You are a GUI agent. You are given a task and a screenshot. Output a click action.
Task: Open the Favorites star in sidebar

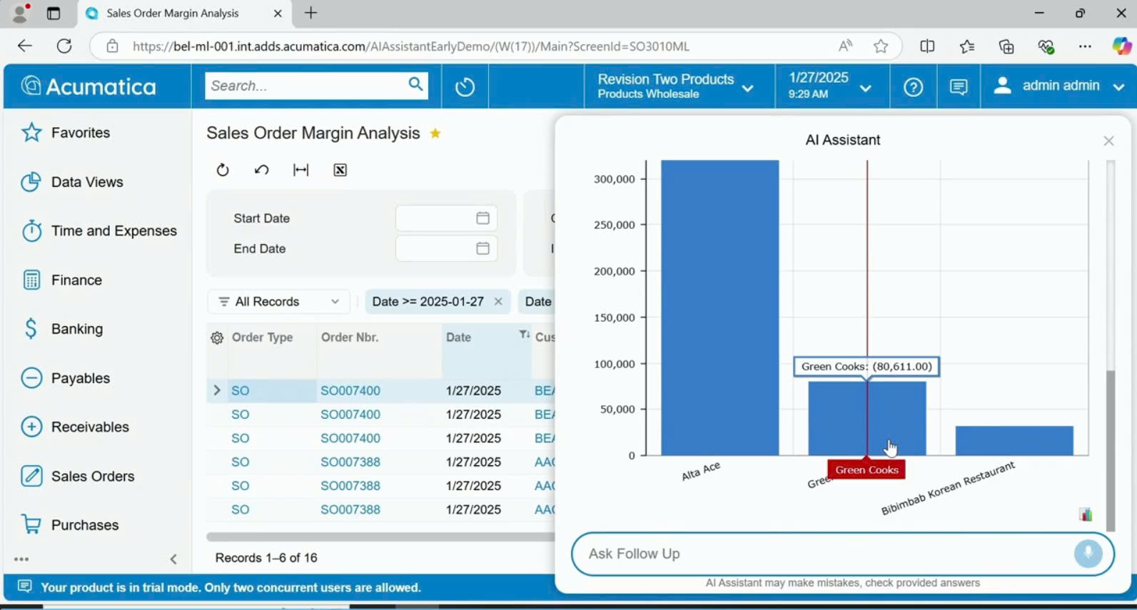pyautogui.click(x=31, y=133)
